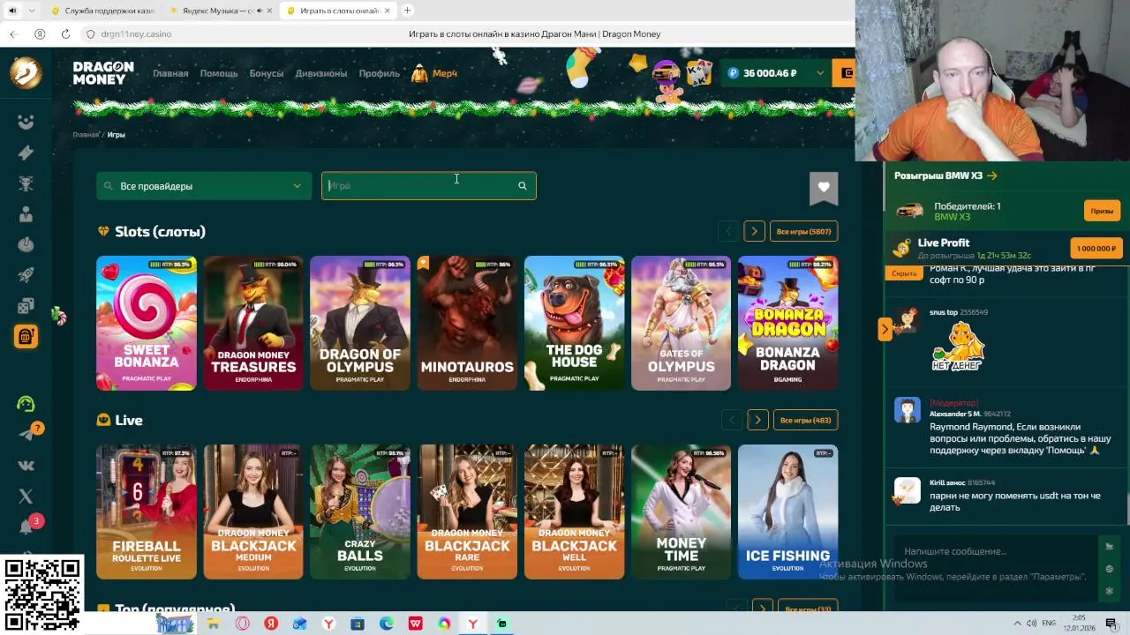Click the 1 000 000 ₽ Live Profit button
Viewport: 1130px width, 635px height.
click(x=1096, y=249)
